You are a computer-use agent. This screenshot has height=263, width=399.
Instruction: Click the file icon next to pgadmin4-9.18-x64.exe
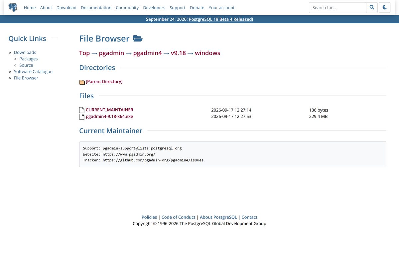click(x=82, y=117)
